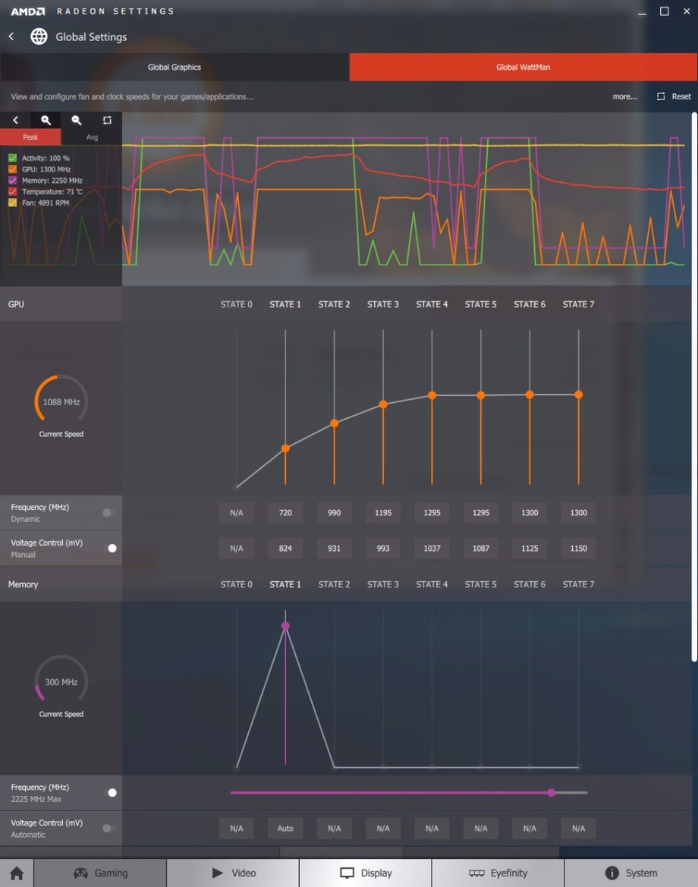Toggle the Activity graph checkbox
This screenshot has width=698, height=887.
[12, 158]
